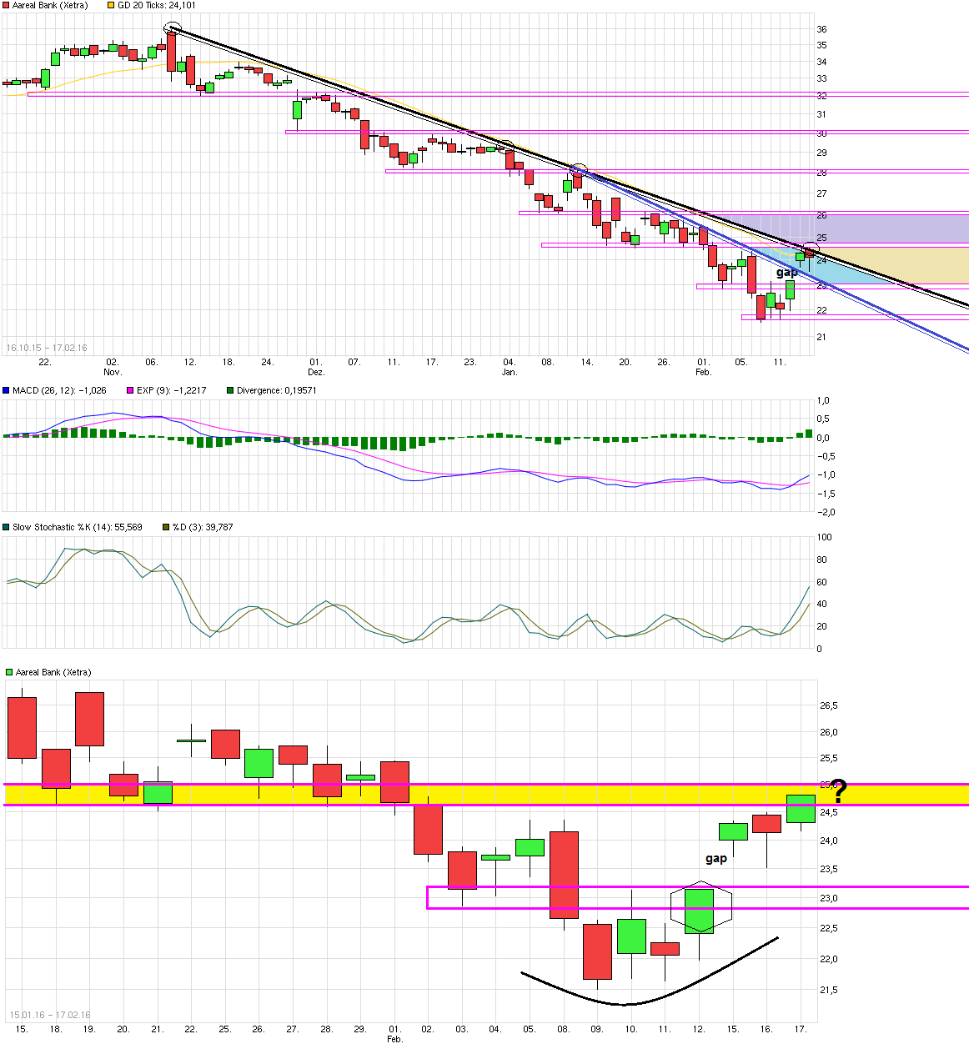The image size is (969, 1054).
Task: Select the '%D (3): 39,787' text
Action: (x=203, y=527)
